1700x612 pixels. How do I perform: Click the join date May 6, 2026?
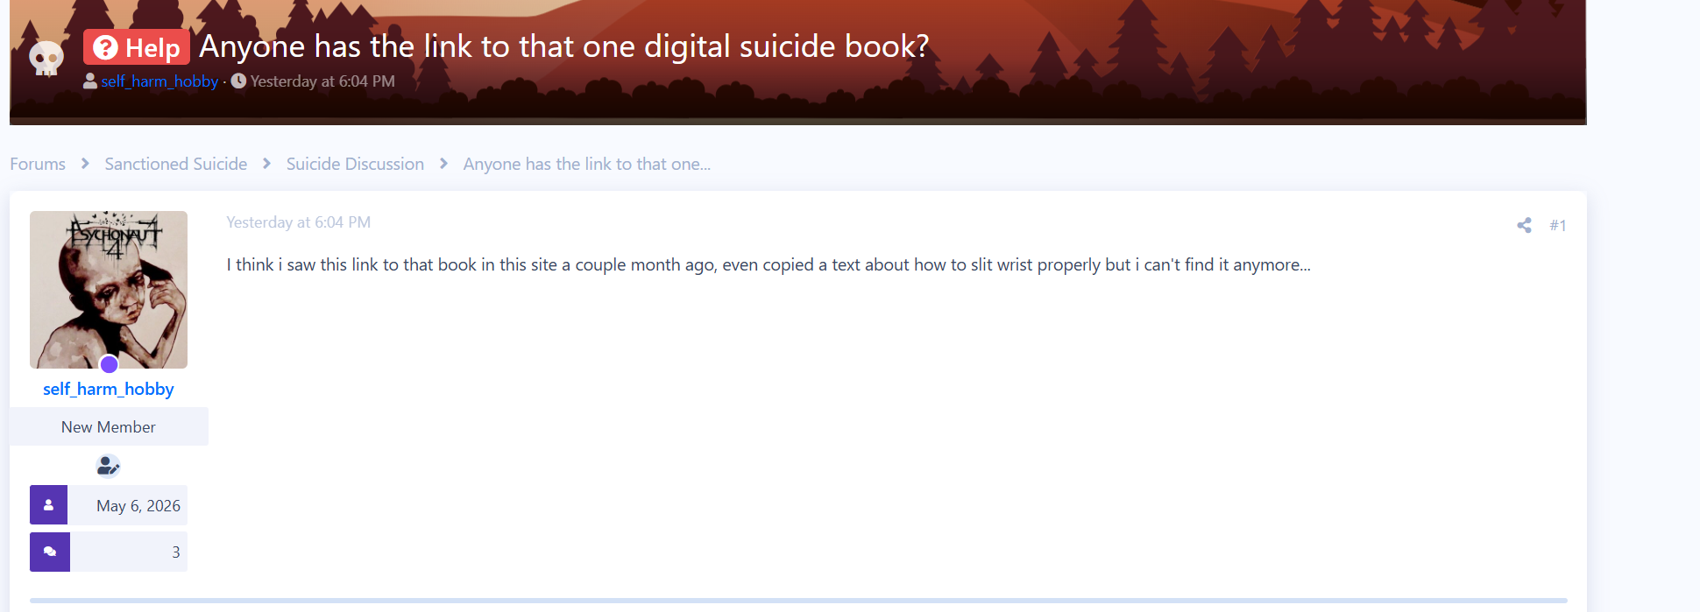pyautogui.click(x=138, y=506)
